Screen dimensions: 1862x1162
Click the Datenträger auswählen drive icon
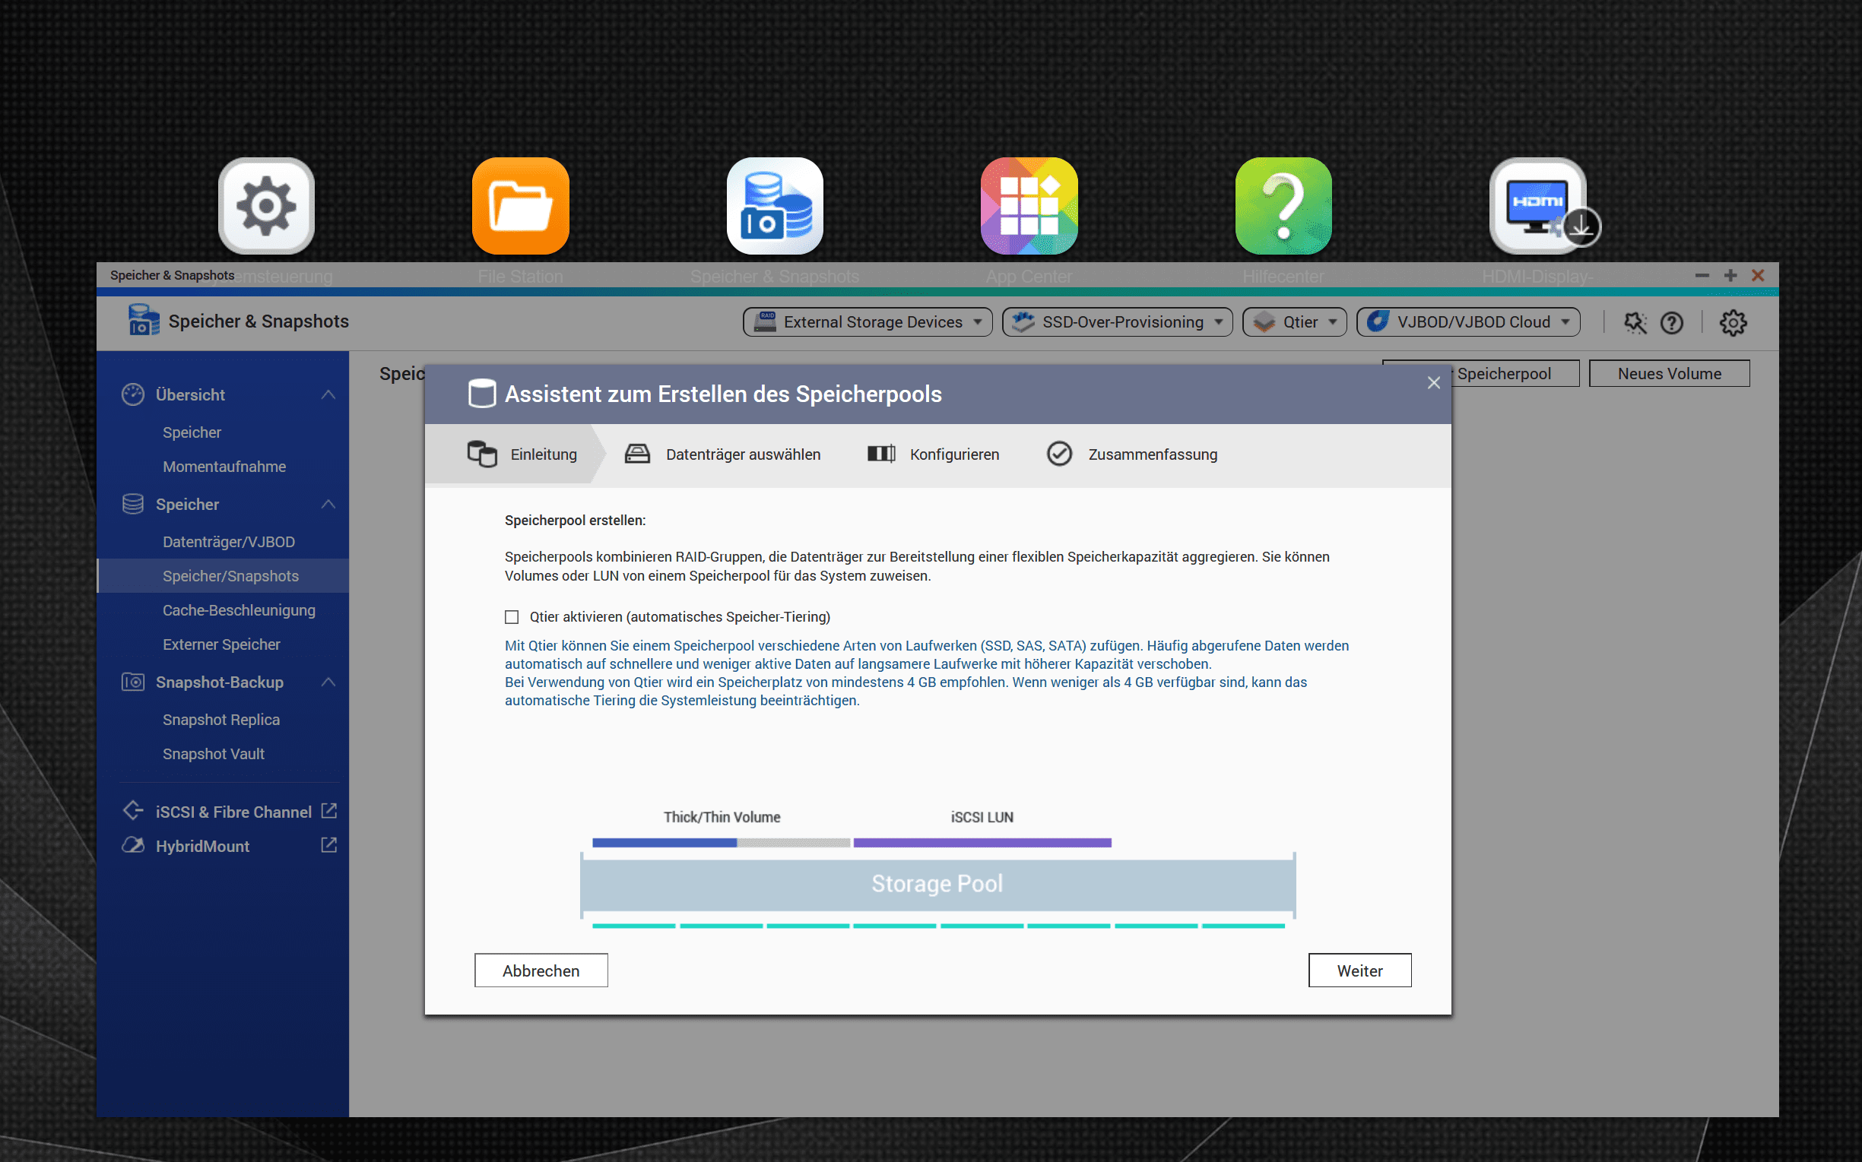click(637, 454)
